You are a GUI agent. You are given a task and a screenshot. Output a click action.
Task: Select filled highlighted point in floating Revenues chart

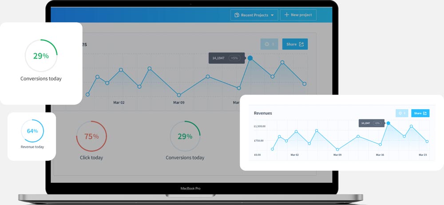(388, 123)
